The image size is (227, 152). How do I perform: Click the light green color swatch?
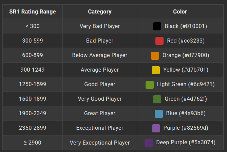[x=150, y=85]
